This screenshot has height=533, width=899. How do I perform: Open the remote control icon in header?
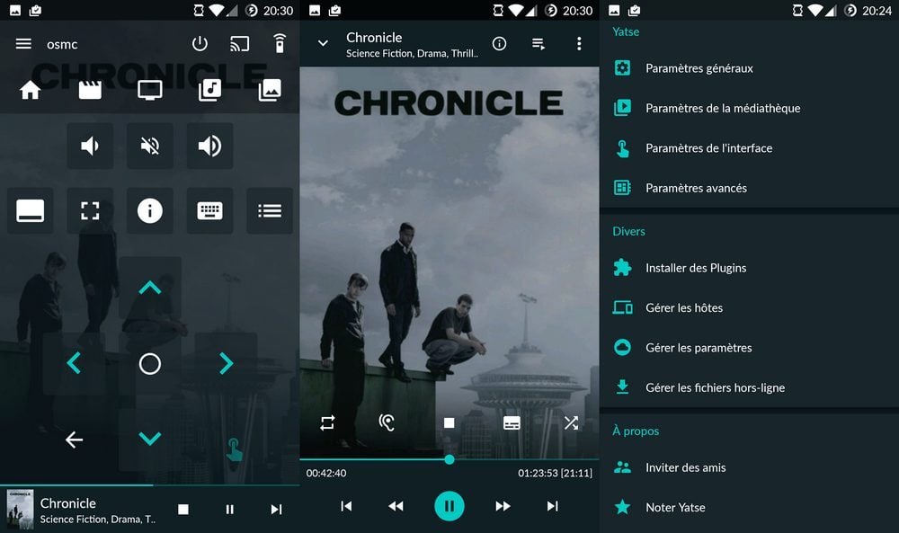click(x=280, y=43)
